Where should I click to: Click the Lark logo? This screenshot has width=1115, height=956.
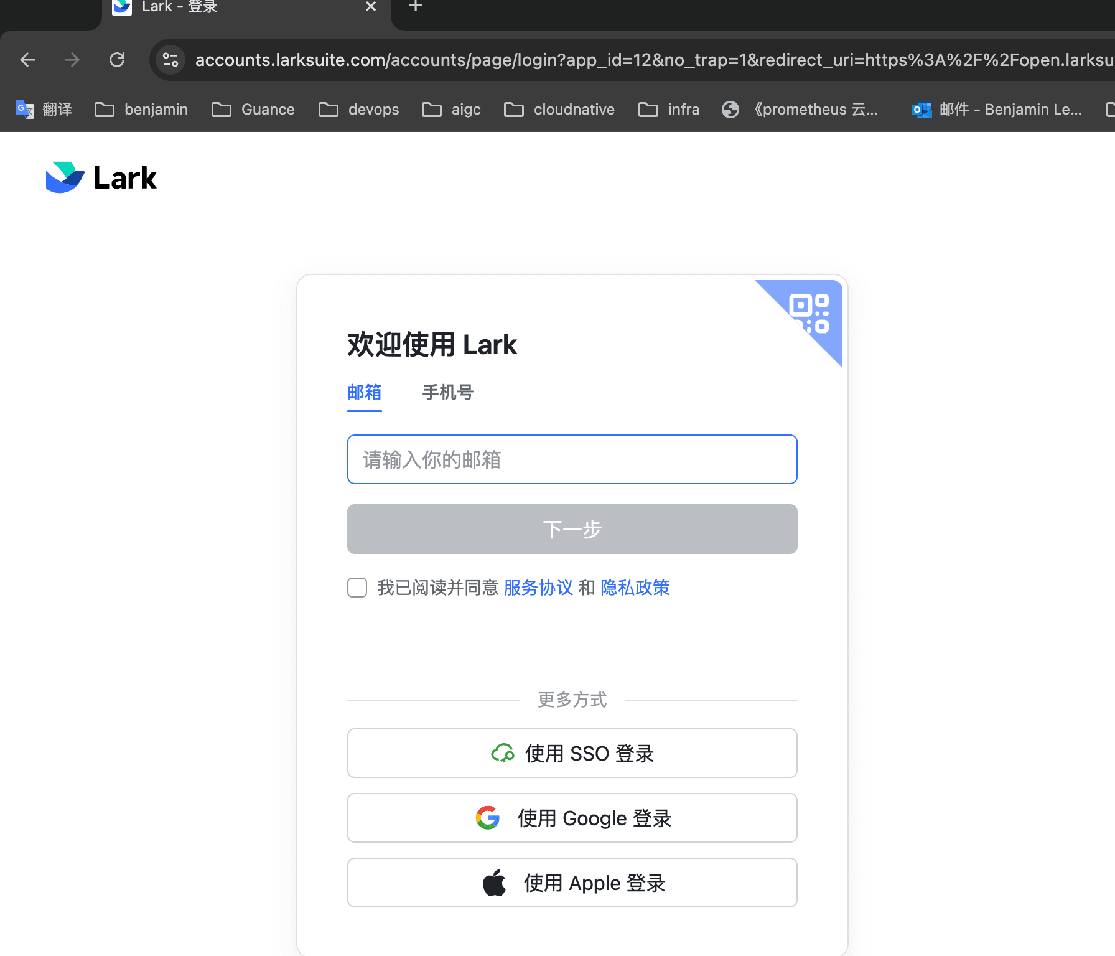(100, 177)
